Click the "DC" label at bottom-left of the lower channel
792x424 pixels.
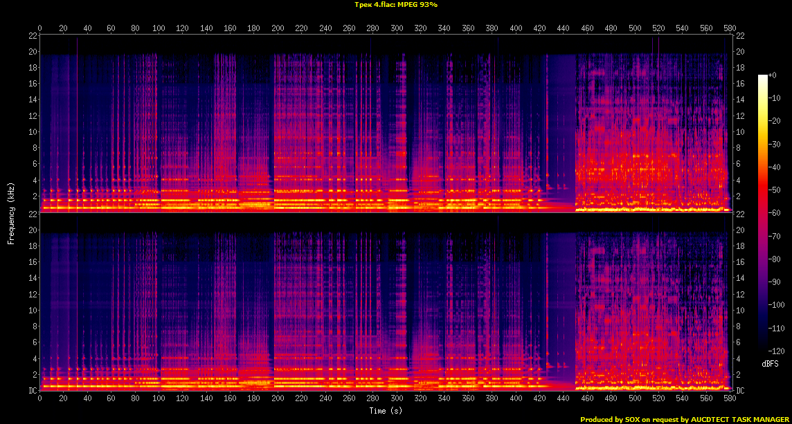point(33,390)
